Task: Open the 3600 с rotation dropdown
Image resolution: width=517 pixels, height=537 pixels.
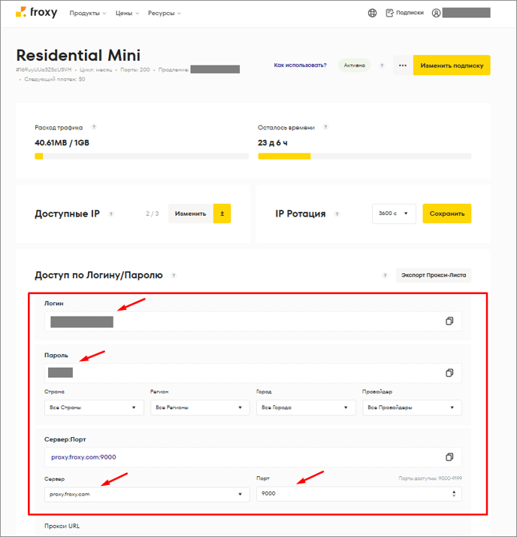Action: [394, 214]
